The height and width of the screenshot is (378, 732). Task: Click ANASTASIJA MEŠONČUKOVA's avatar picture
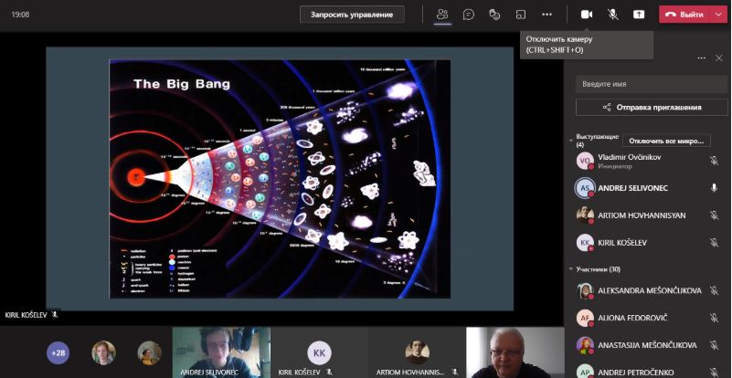pyautogui.click(x=585, y=345)
